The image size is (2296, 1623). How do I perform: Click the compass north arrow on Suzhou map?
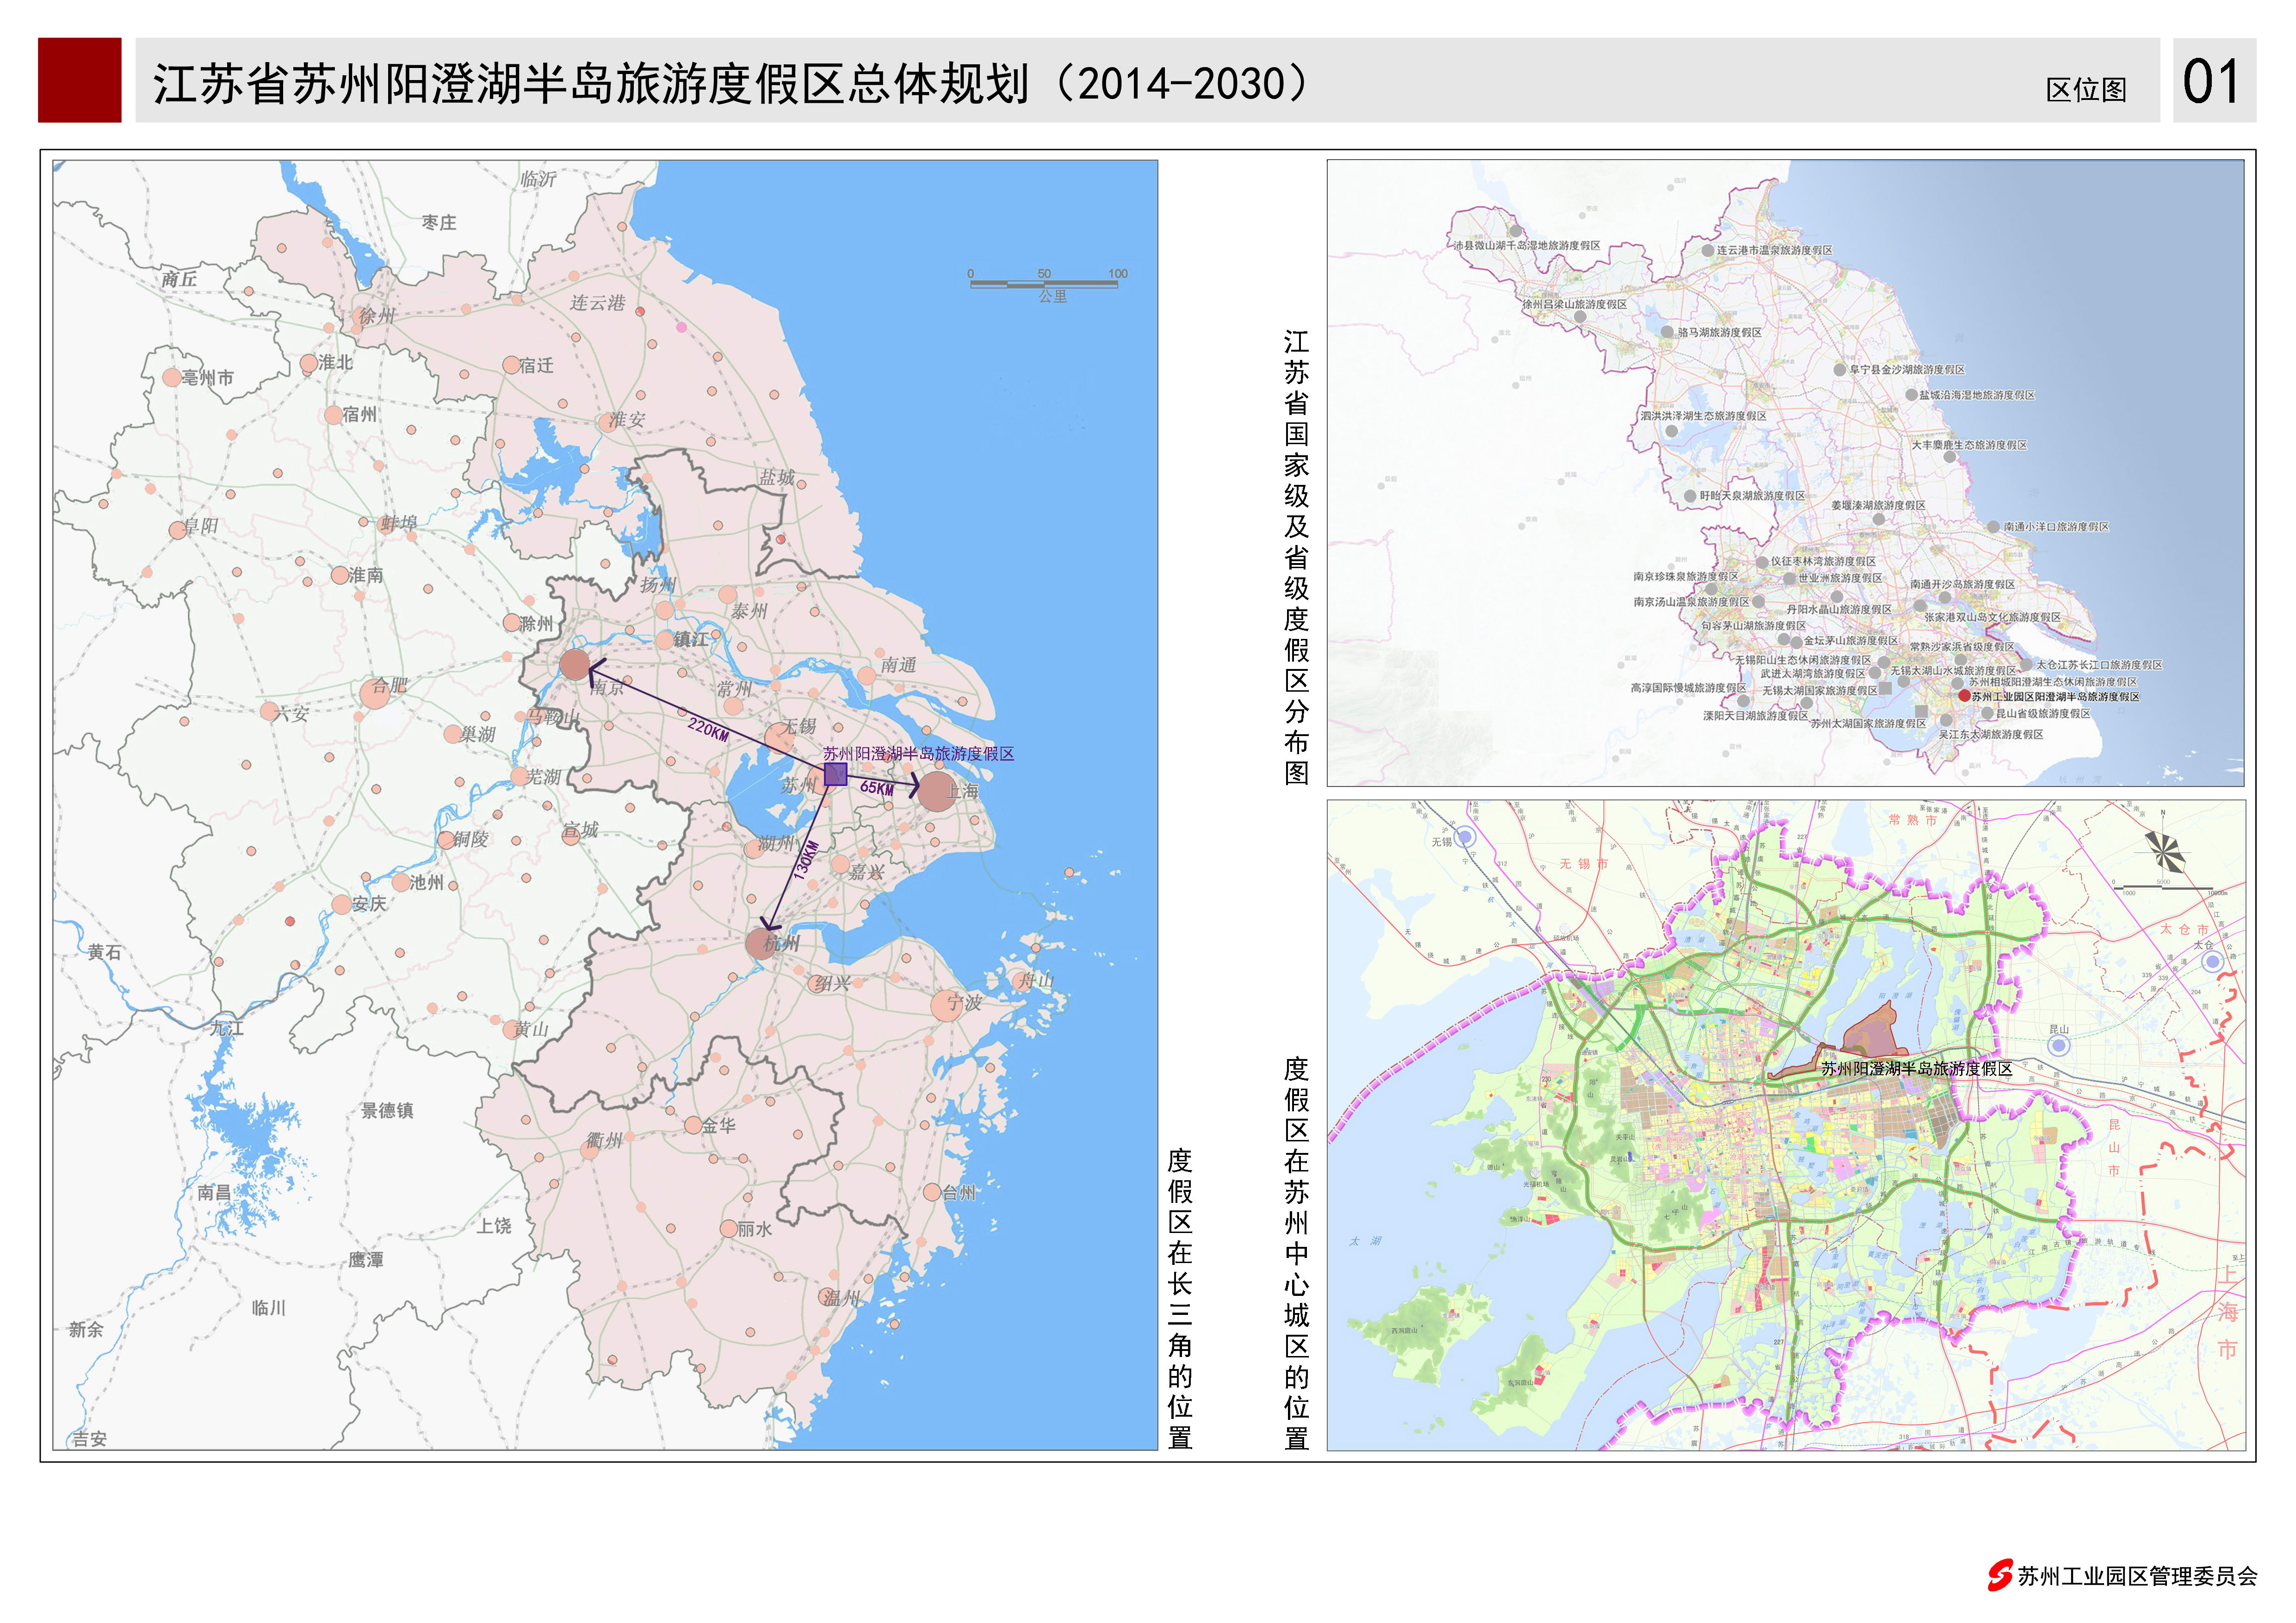pos(2164,850)
